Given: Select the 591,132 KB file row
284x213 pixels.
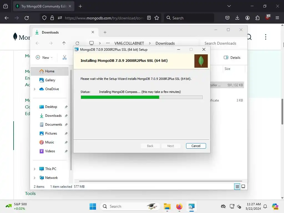Looking at the screenshot, I should coord(227,85).
